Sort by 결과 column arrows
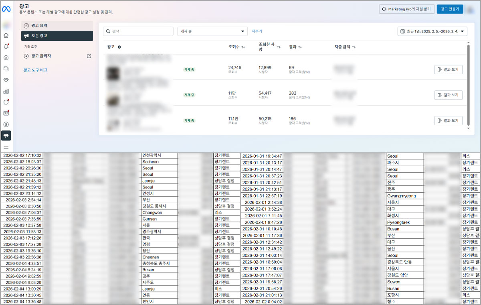The height and width of the screenshot is (305, 481). tap(300, 47)
